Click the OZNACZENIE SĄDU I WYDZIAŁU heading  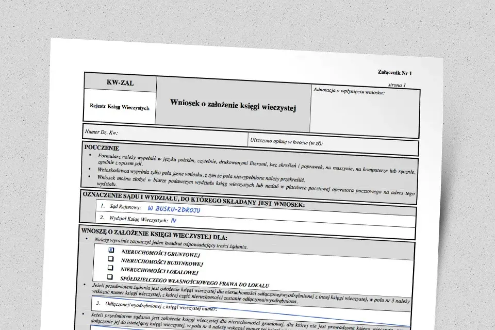pyautogui.click(x=193, y=200)
